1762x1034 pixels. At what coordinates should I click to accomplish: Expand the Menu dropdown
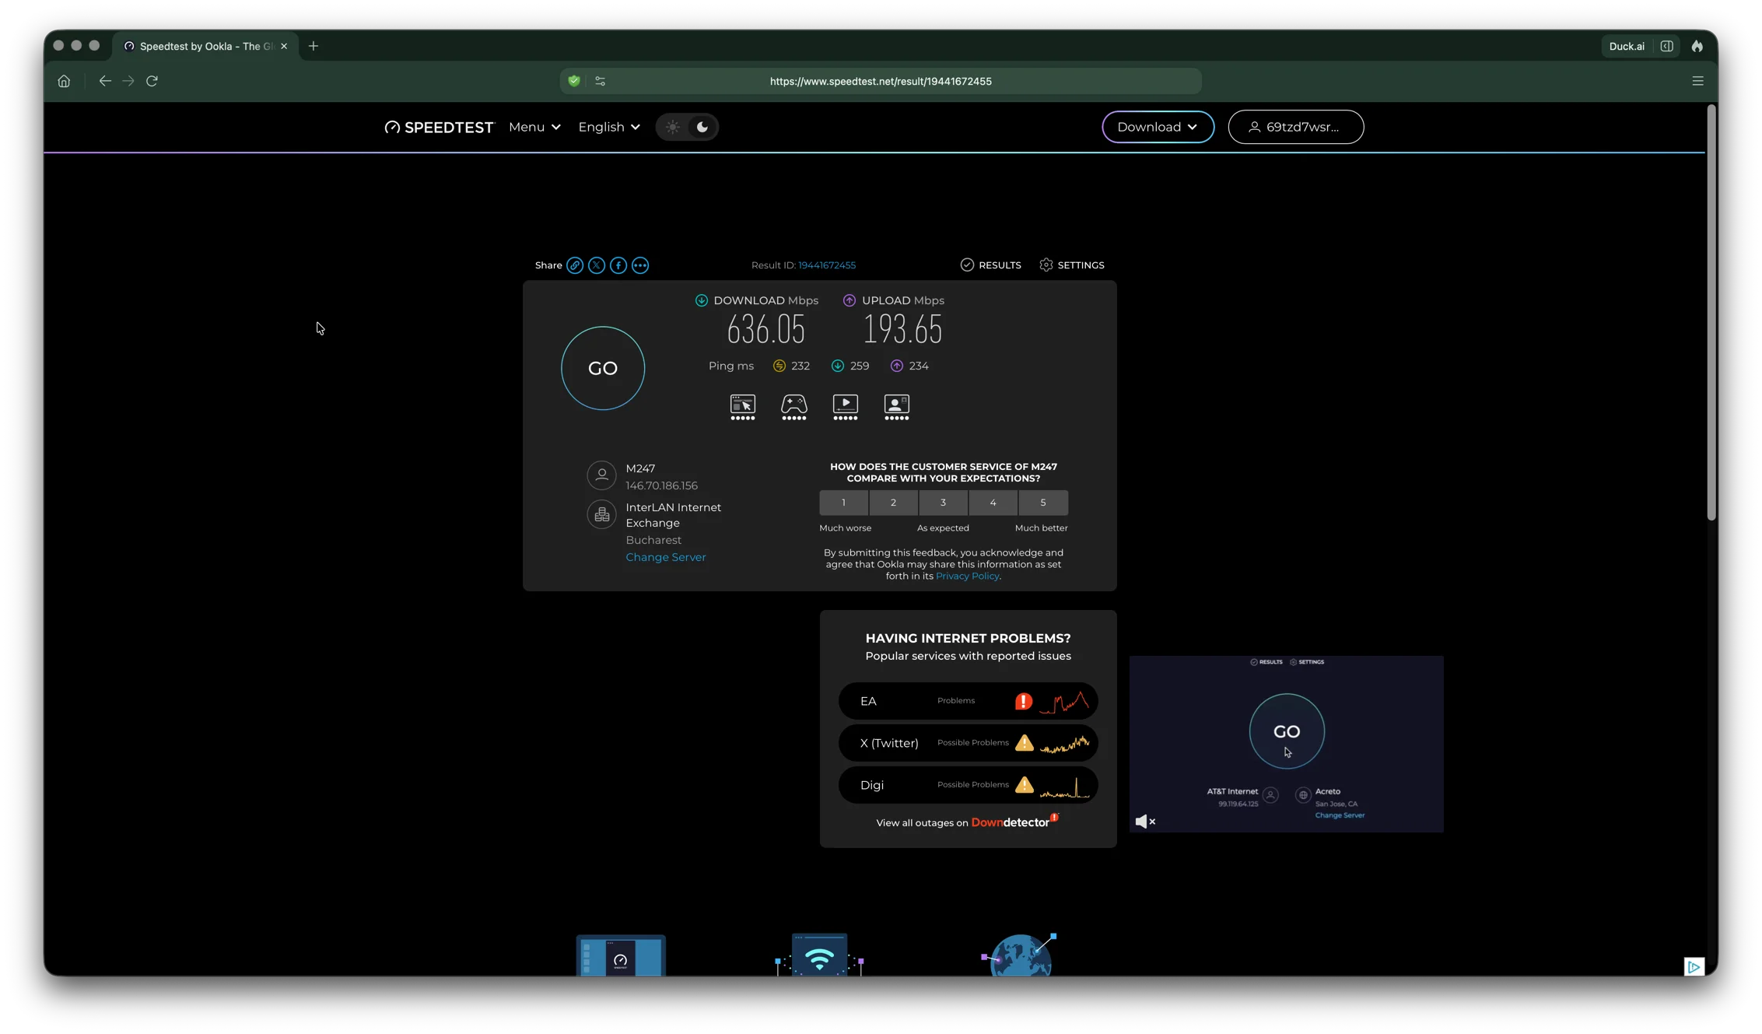[534, 127]
